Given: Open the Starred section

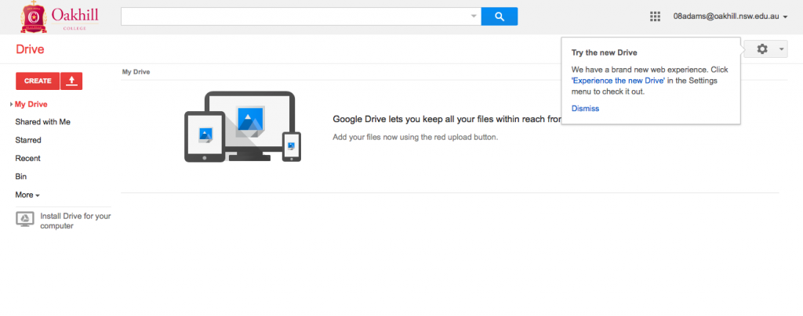Looking at the screenshot, I should (x=28, y=140).
